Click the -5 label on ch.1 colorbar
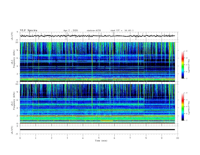This screenshot has width=200, height=155. 186,65
